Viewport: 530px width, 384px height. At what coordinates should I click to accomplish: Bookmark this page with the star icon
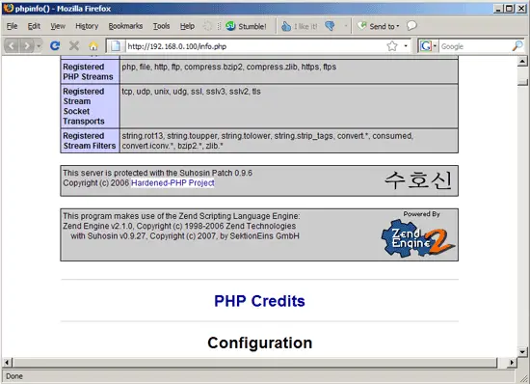pyautogui.click(x=392, y=46)
